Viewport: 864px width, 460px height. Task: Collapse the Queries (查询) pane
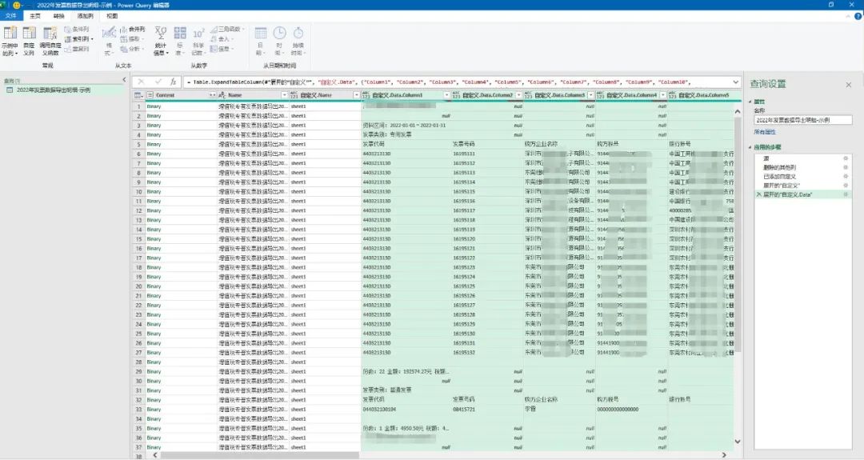tap(124, 80)
